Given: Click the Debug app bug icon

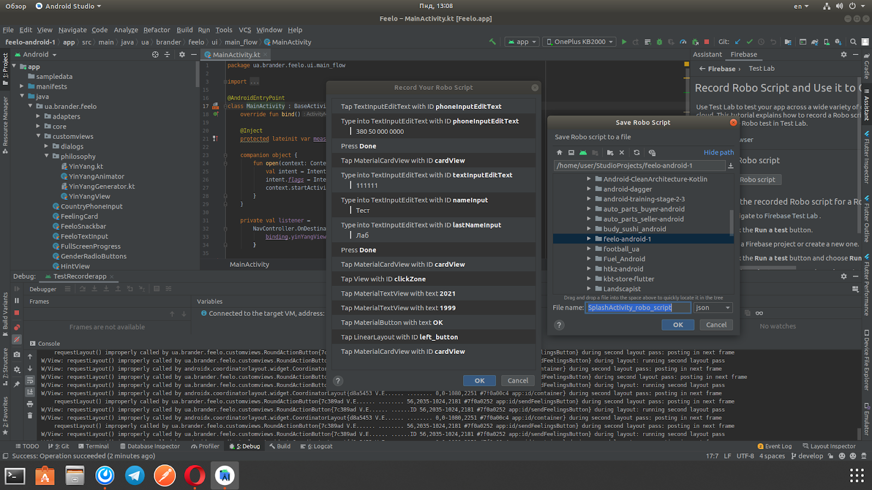Looking at the screenshot, I should pyautogui.click(x=659, y=42).
